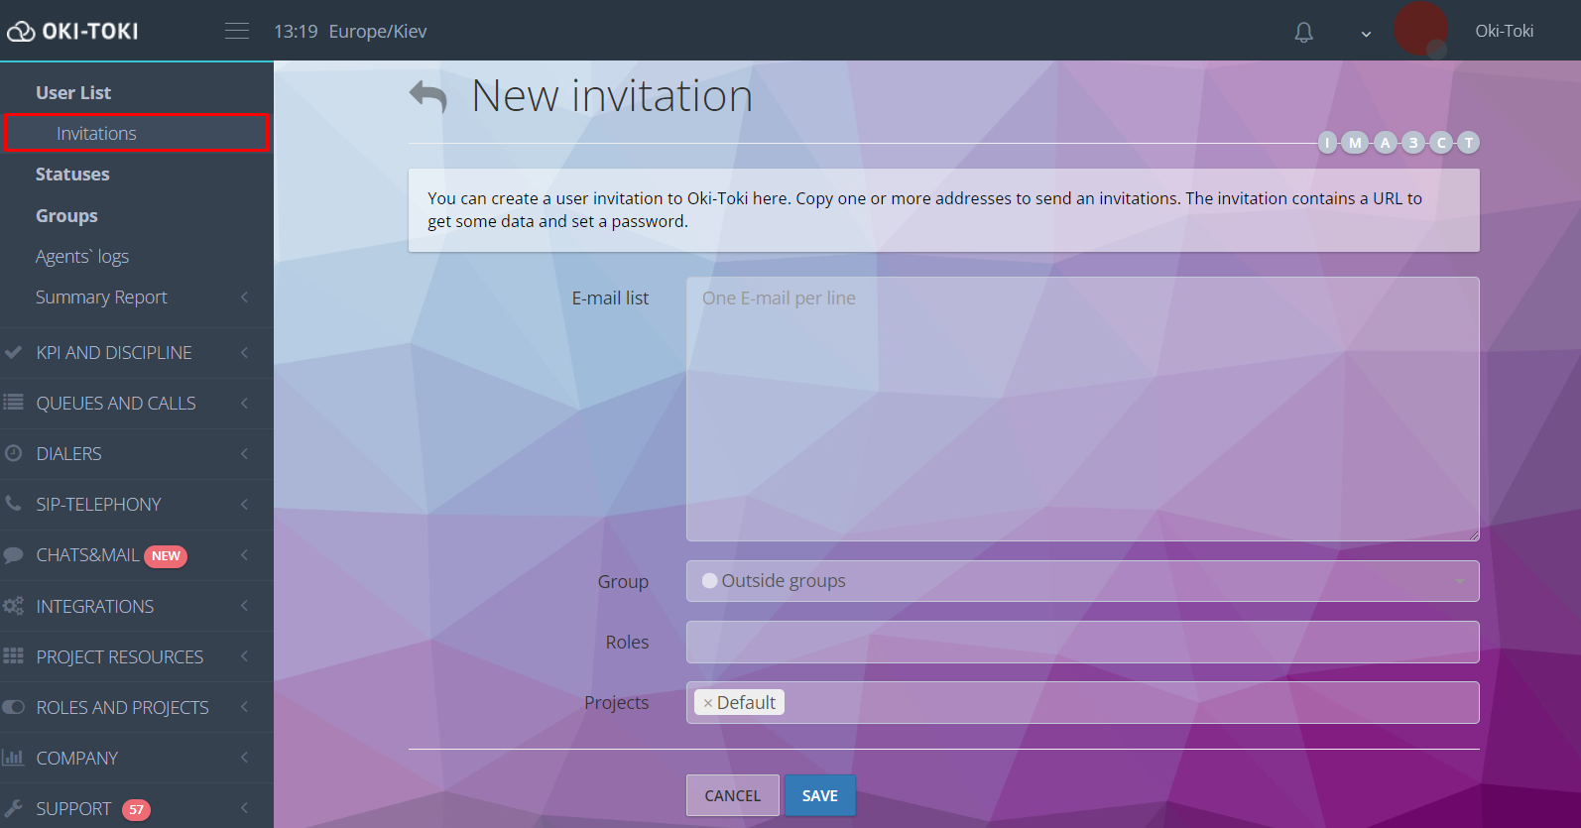Remove the Default project tag

708,703
